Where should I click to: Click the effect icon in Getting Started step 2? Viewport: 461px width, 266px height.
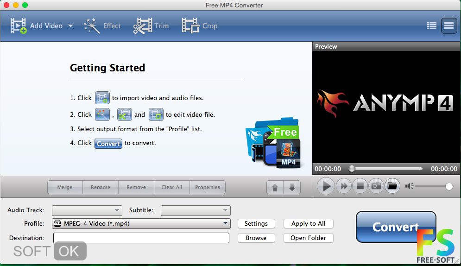[x=102, y=114]
